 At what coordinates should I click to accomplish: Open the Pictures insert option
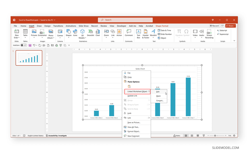(34, 33)
